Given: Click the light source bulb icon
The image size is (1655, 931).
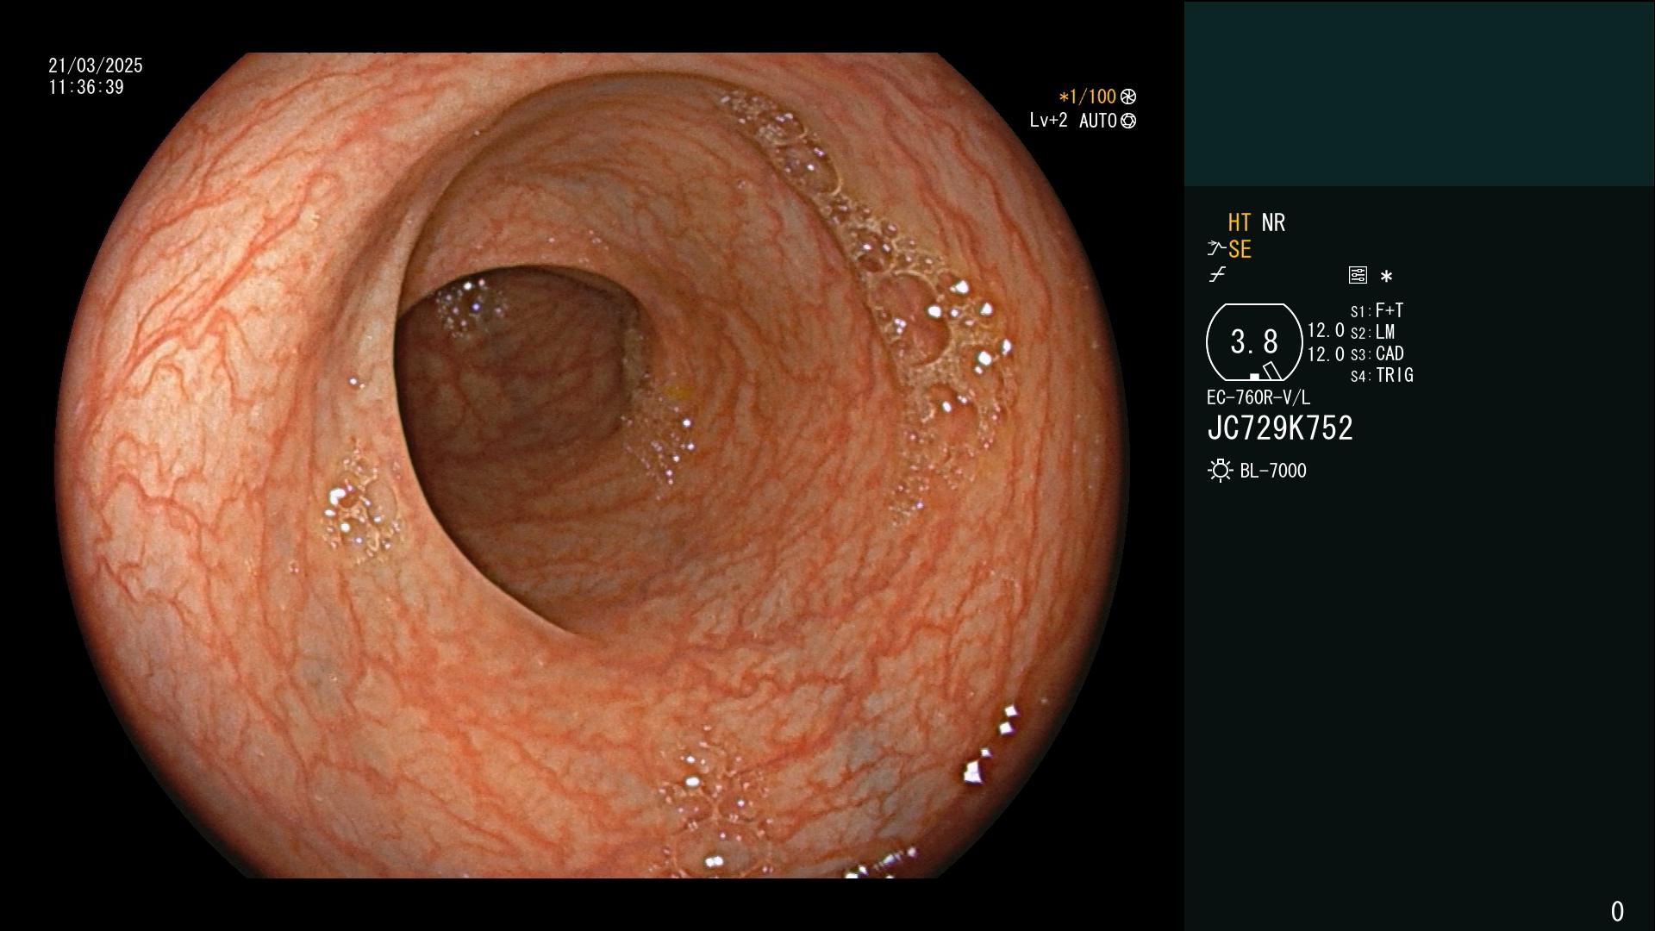Looking at the screenshot, I should (1220, 471).
